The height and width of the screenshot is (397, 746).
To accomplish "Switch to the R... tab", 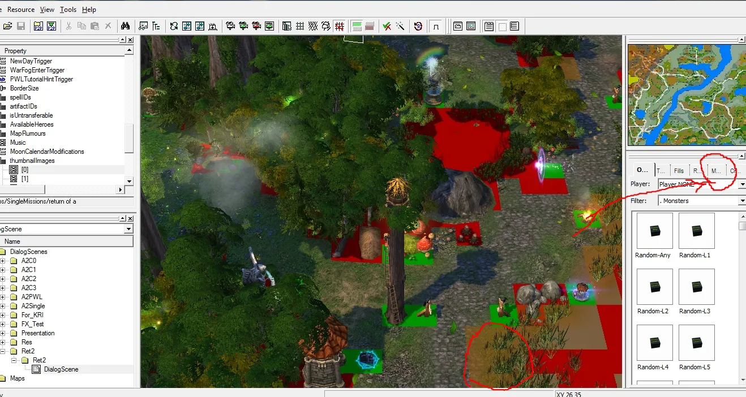I will [x=697, y=170].
